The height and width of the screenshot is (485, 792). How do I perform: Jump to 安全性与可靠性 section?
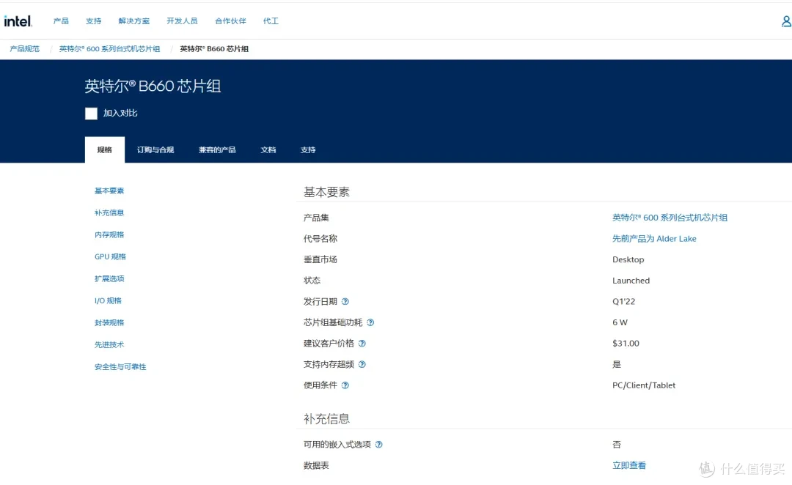click(120, 367)
